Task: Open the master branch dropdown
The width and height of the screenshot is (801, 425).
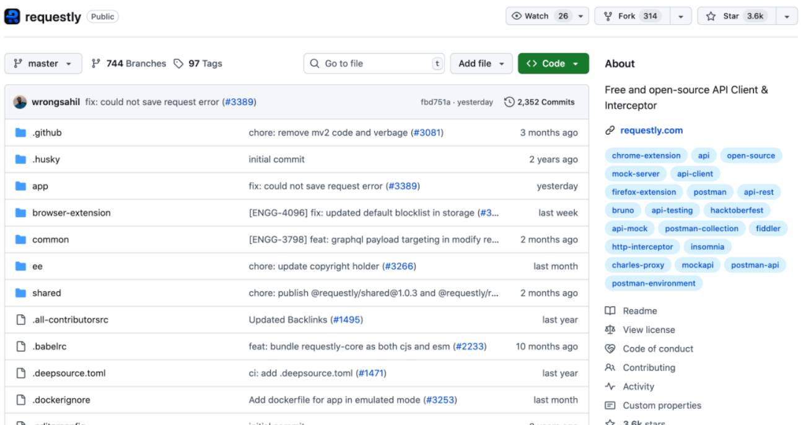Action: (43, 64)
